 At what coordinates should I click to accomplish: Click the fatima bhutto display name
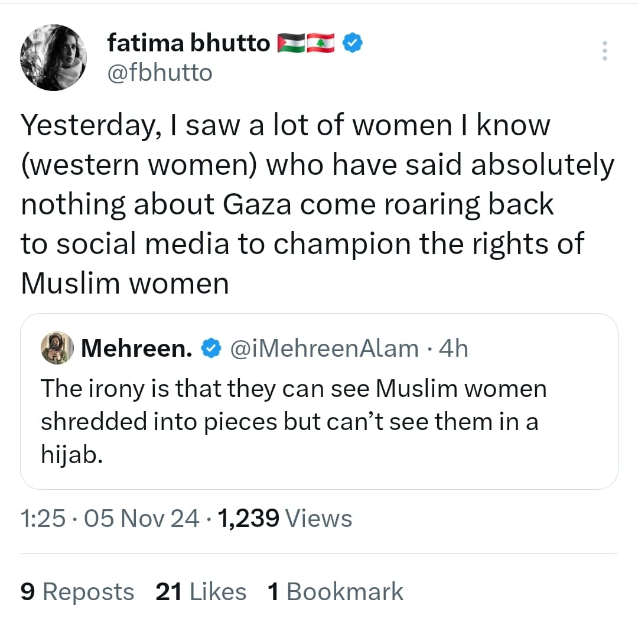[188, 43]
